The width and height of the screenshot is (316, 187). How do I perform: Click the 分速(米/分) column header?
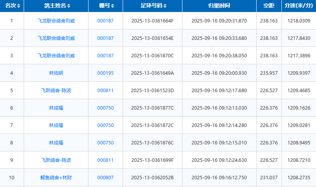click(299, 6)
